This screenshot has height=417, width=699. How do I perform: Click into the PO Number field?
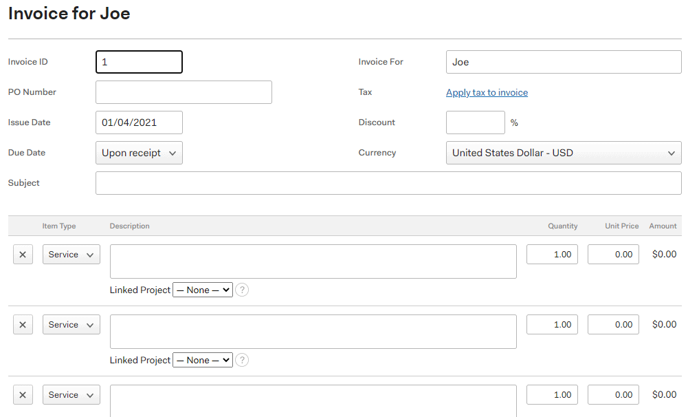[x=184, y=92]
